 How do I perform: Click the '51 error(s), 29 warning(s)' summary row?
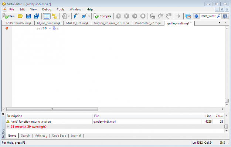(x=115, y=127)
